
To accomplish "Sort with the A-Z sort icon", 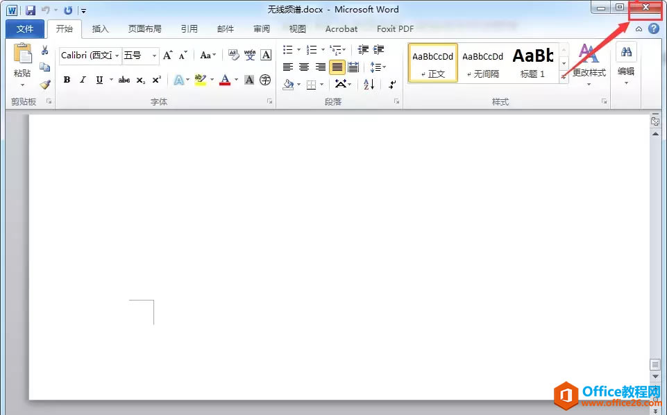I will (369, 84).
